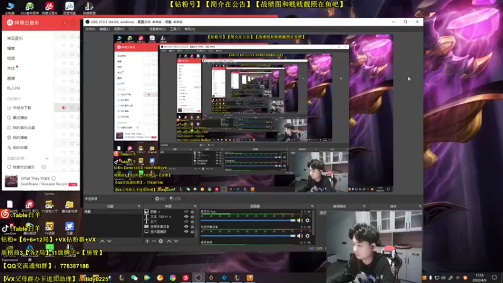
Task: Open 网易云音乐 desktop shortcut at top
Action: tap(50, 8)
